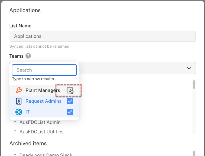The image size is (205, 156).
Task: Click the IT lifebuoy icon
Action: [19, 112]
